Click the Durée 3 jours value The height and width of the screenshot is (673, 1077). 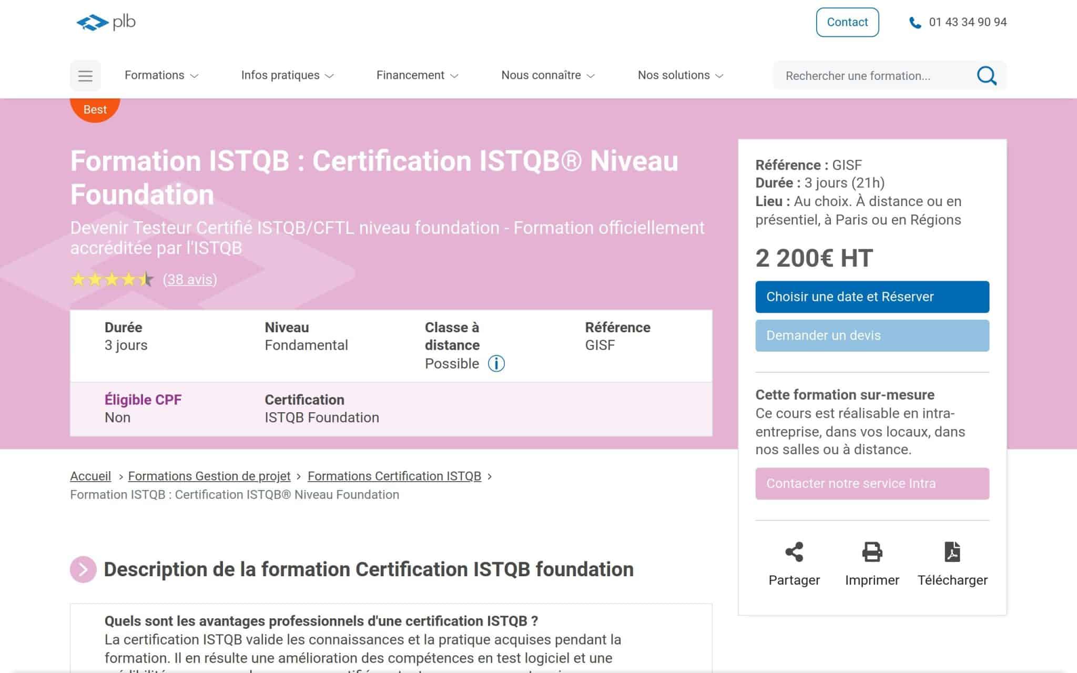pos(126,345)
